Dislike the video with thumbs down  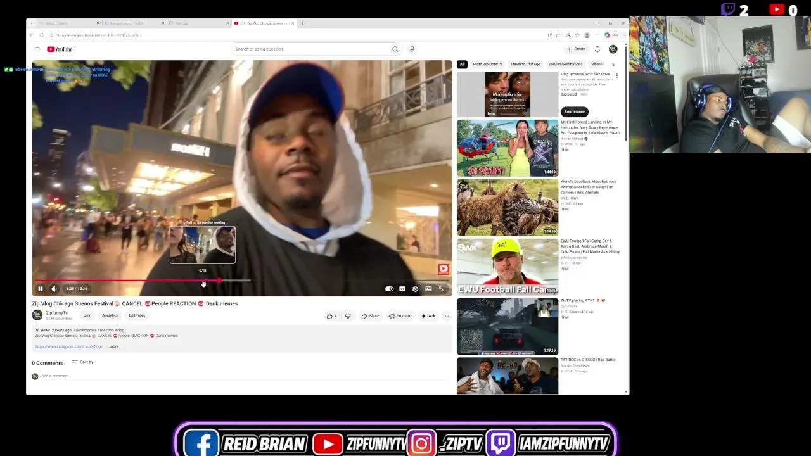[x=347, y=316]
